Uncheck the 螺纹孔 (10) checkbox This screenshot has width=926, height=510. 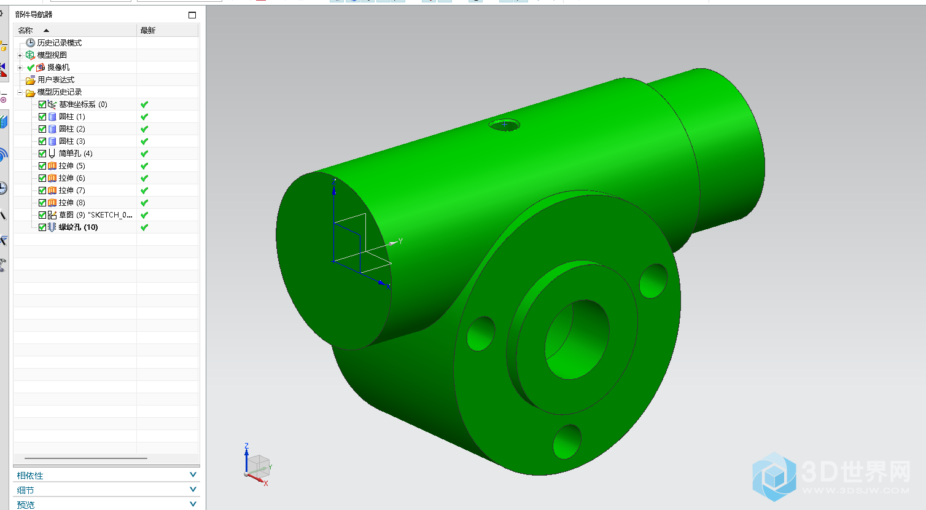(x=42, y=227)
